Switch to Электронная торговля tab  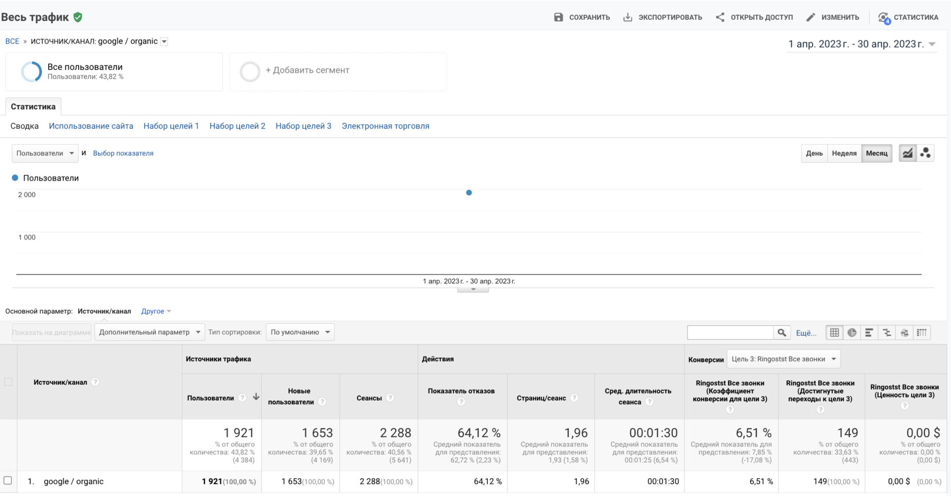(385, 126)
